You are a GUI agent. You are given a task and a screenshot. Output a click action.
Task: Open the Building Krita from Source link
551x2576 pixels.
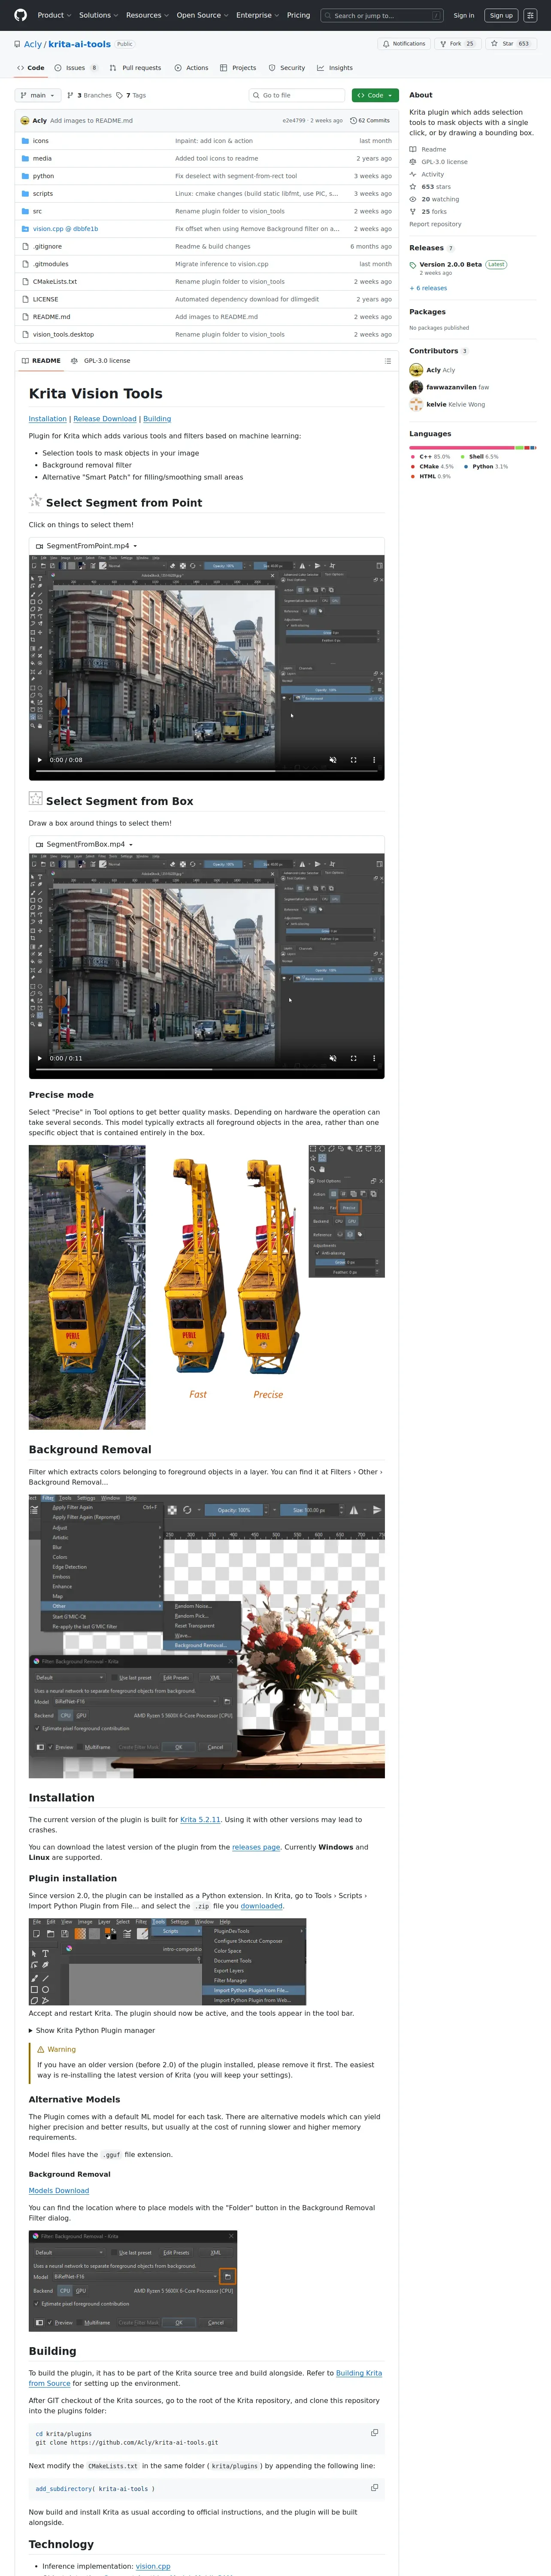click(x=205, y=2378)
